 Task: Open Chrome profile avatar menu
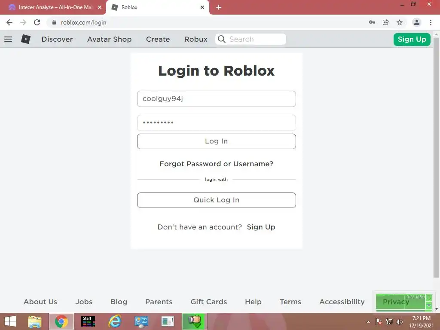click(417, 22)
